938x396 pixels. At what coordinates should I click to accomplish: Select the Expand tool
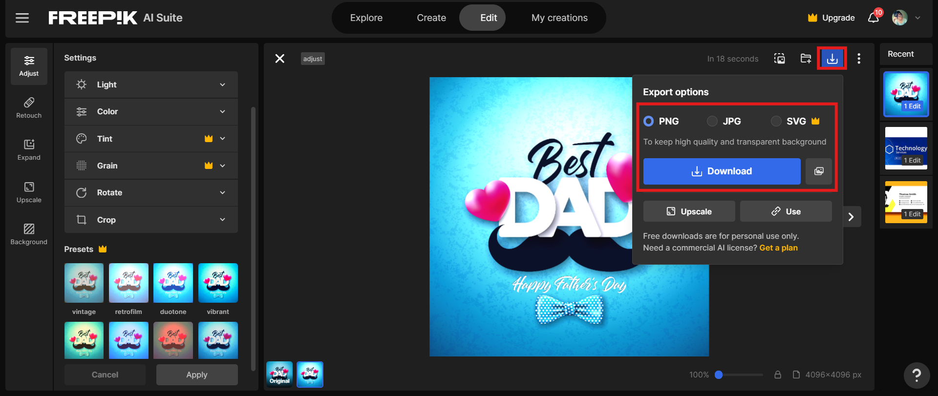(29, 150)
